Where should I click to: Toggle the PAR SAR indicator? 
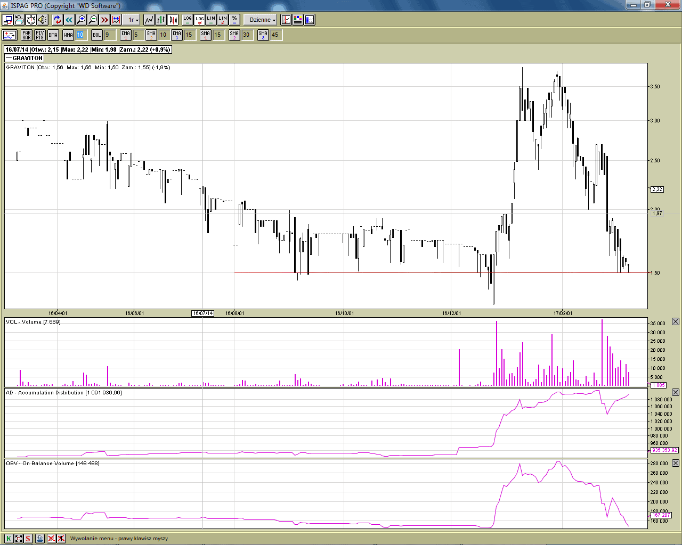[27, 35]
